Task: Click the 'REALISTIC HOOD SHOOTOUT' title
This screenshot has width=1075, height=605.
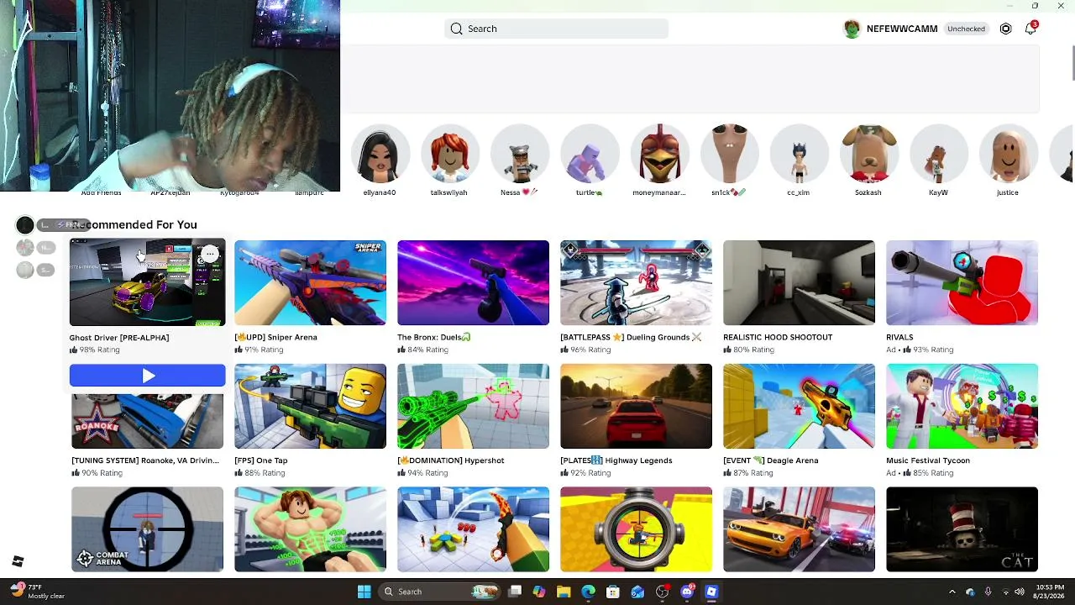Action: tap(778, 337)
